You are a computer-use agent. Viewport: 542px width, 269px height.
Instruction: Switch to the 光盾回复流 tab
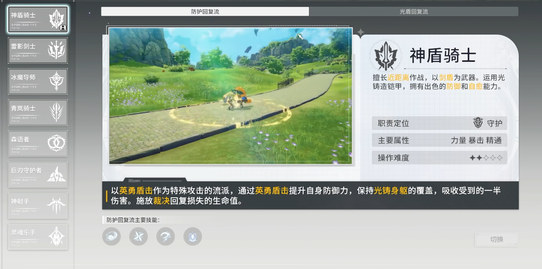point(414,12)
